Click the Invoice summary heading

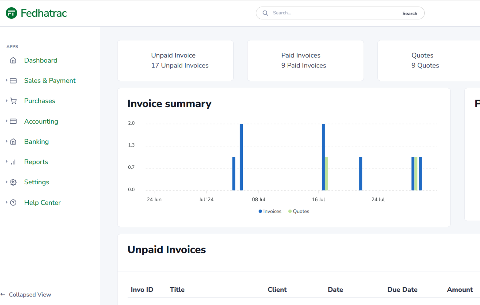click(169, 104)
